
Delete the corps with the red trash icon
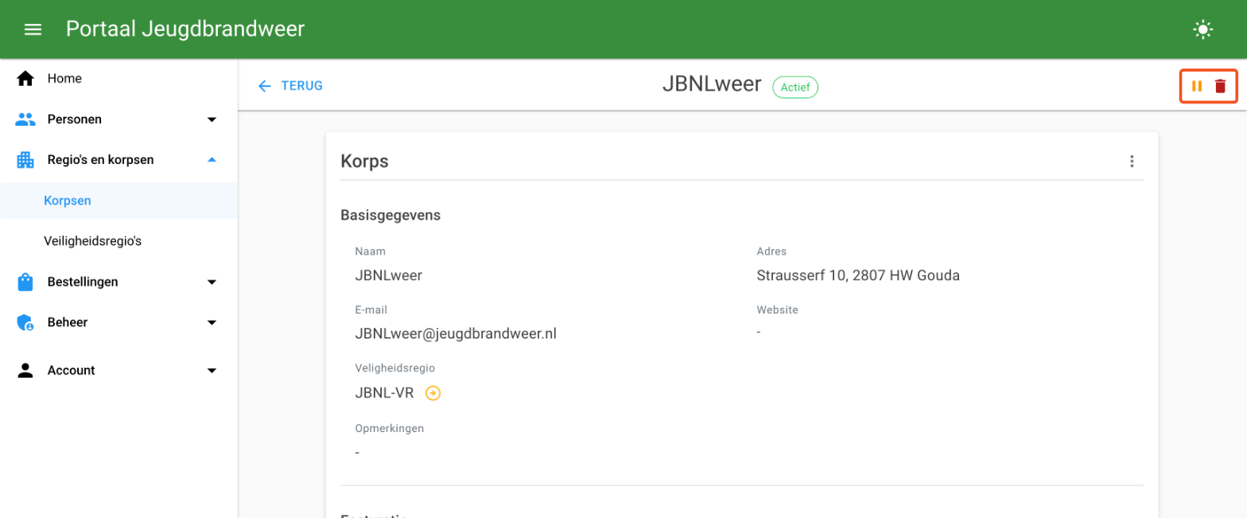(1220, 86)
